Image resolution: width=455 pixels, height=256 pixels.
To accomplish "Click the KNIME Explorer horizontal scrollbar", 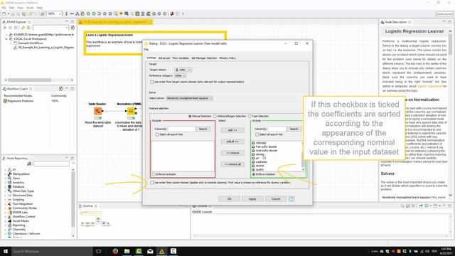I will (x=30, y=80).
